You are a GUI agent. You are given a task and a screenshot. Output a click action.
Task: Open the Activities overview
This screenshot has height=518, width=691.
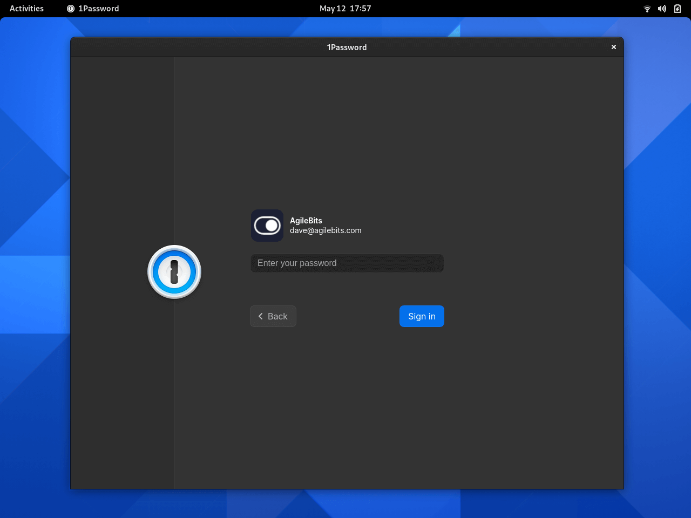(26, 9)
